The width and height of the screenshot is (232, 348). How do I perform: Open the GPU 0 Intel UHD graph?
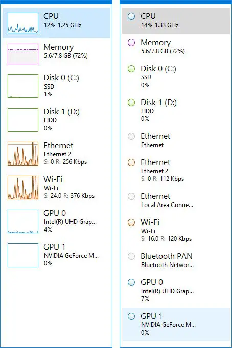[23, 221]
